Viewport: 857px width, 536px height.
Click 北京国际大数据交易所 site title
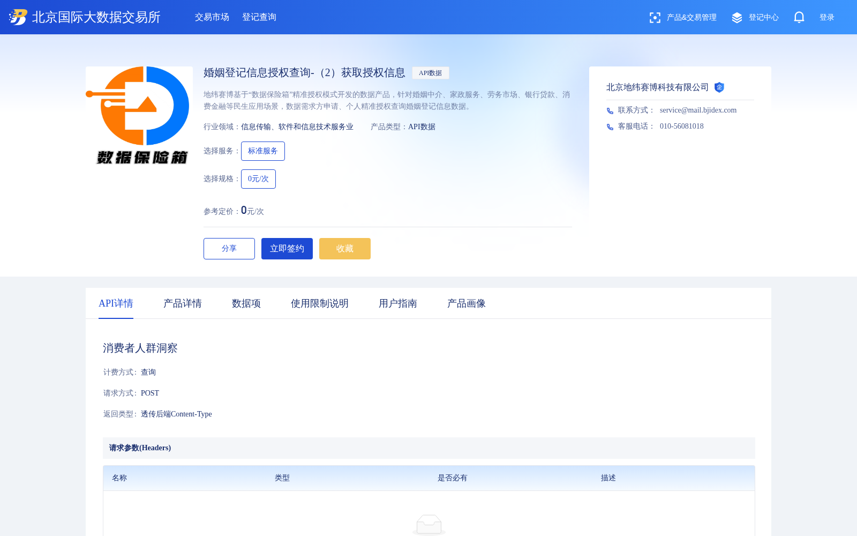(x=96, y=17)
